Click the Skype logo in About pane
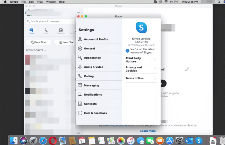This screenshot has height=145, width=225. (141, 27)
